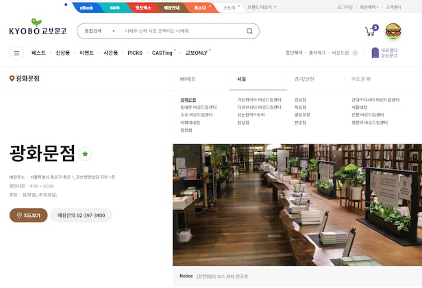
Task: Click the plus icon beside 바로드림
Action: 355,53
